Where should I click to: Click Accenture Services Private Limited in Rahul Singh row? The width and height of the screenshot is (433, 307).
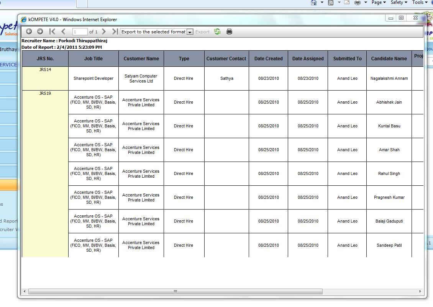pos(141,174)
